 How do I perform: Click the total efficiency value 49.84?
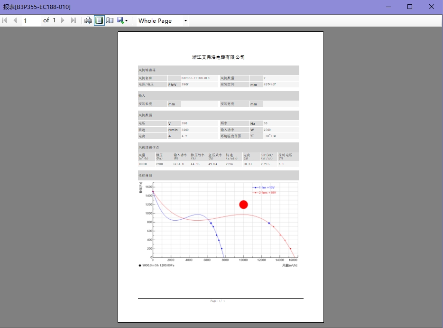tap(213, 164)
